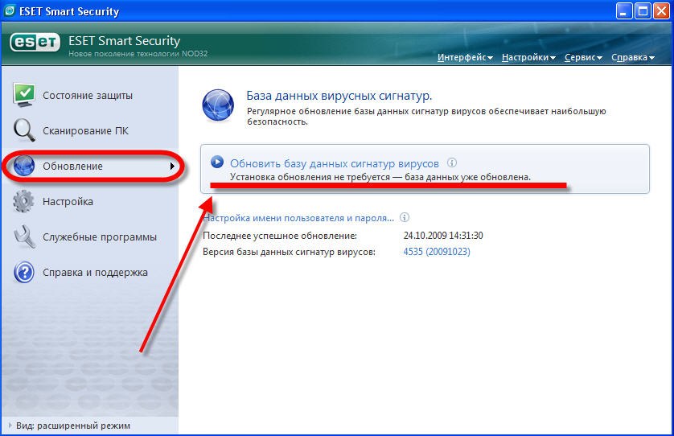Toggle Вид: расширенный режим expander
Screen dimensions: 674x436
click(x=10, y=426)
